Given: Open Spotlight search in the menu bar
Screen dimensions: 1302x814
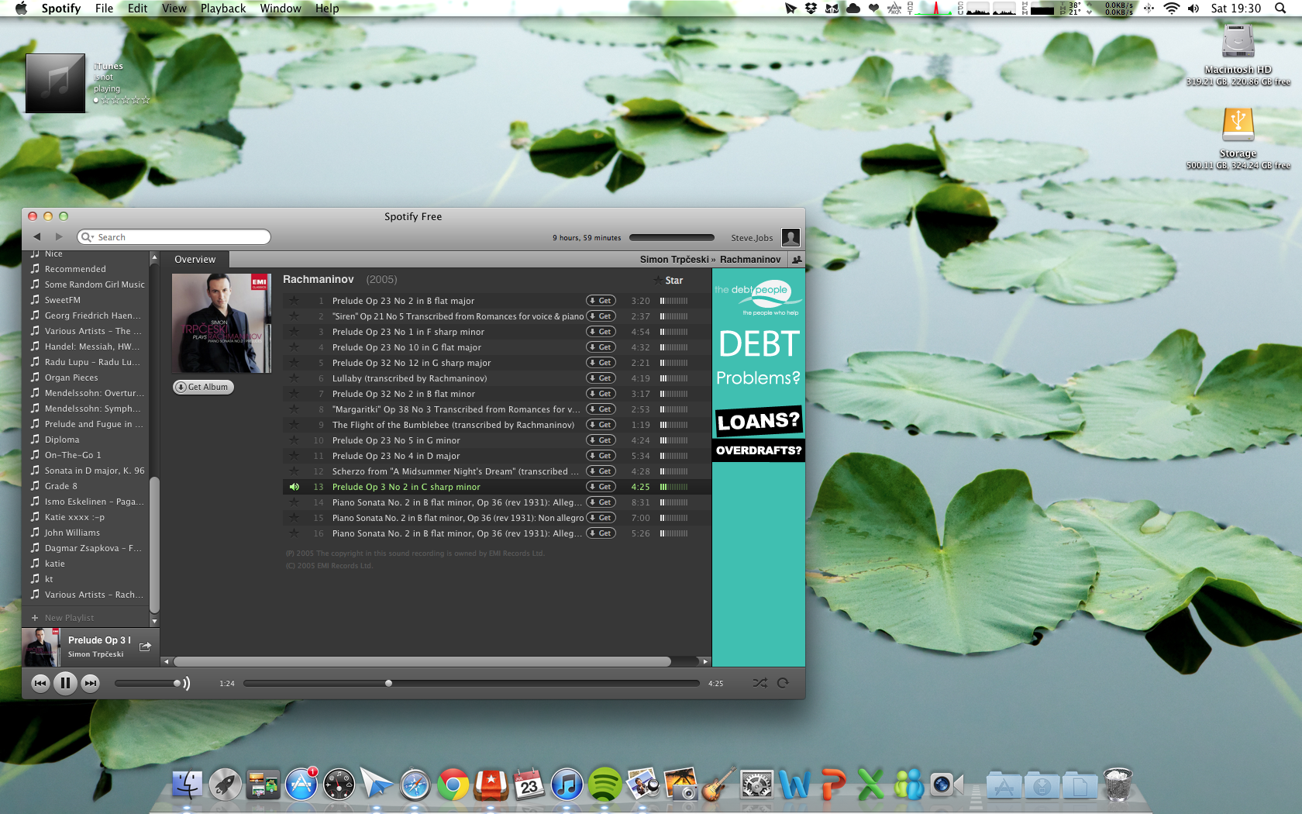Looking at the screenshot, I should (1280, 9).
